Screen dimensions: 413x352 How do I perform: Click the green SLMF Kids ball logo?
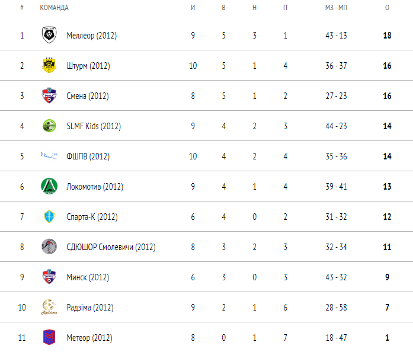pos(49,126)
